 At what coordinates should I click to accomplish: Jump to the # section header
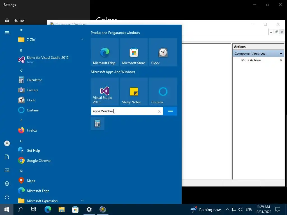(x=21, y=30)
